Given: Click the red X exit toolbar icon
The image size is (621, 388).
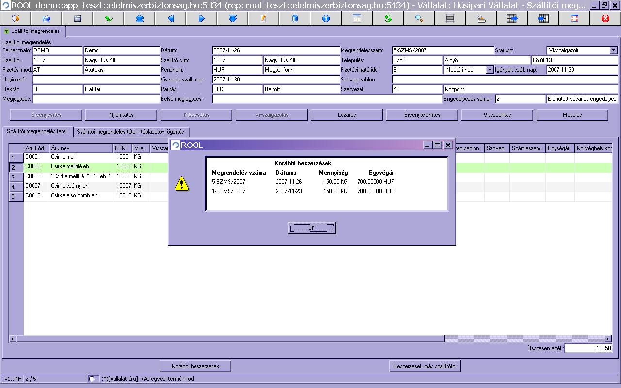Looking at the screenshot, I should (x=605, y=18).
